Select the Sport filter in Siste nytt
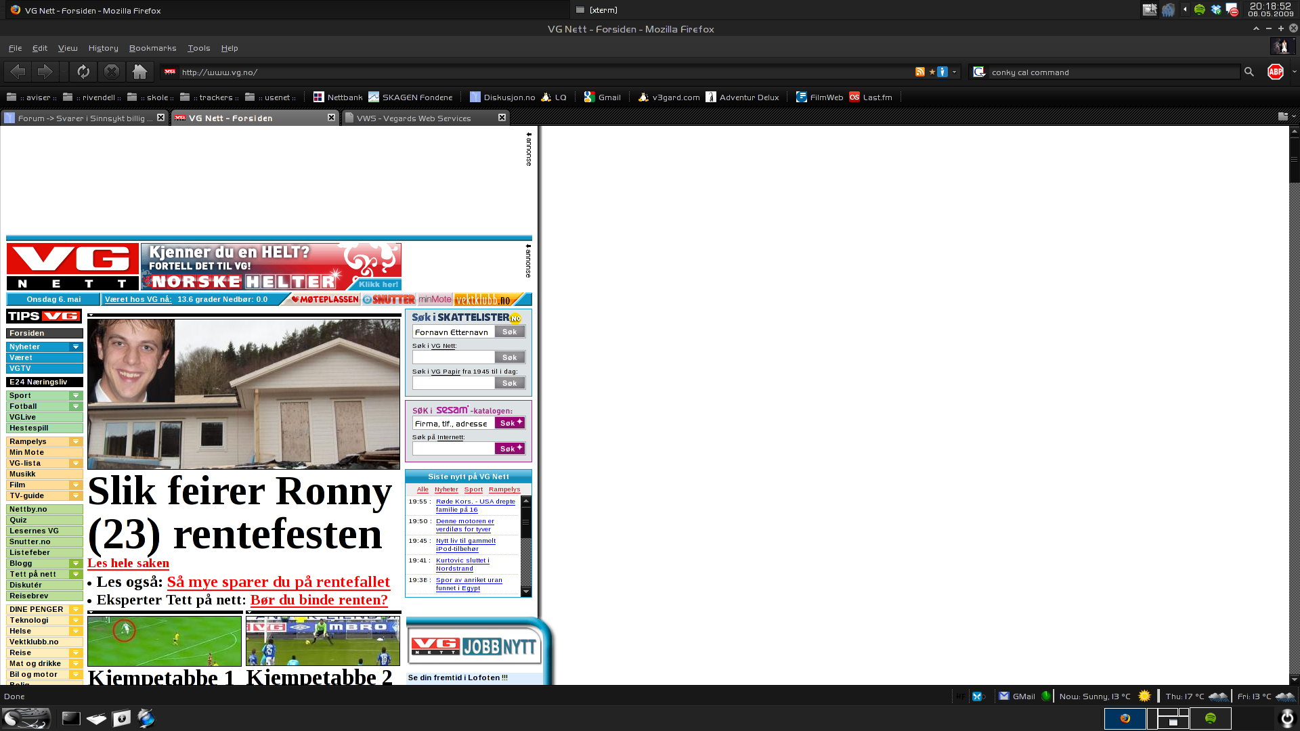The image size is (1300, 731). tap(473, 489)
